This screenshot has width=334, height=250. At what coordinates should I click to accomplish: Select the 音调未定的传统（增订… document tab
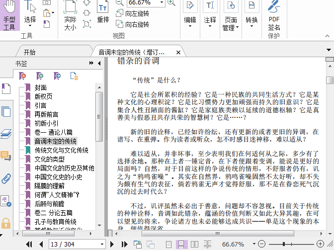131,52
